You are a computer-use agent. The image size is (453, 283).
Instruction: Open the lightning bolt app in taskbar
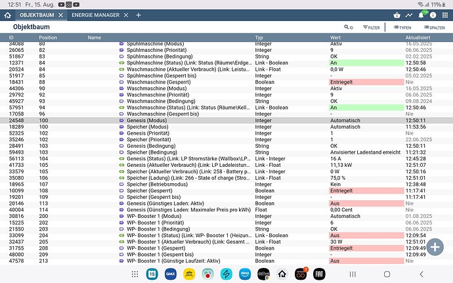click(x=226, y=274)
